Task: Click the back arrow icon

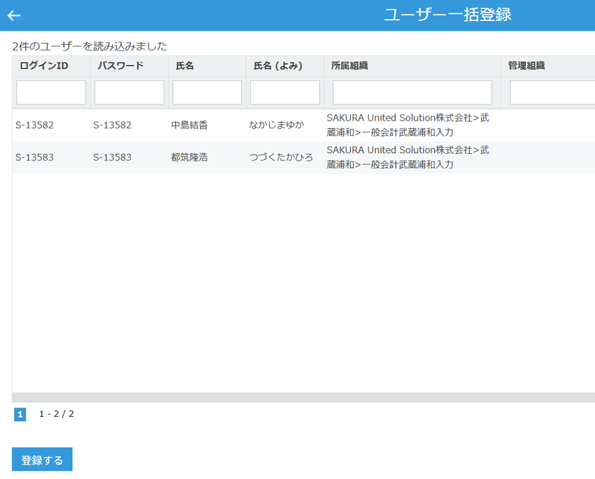Action: point(14,15)
